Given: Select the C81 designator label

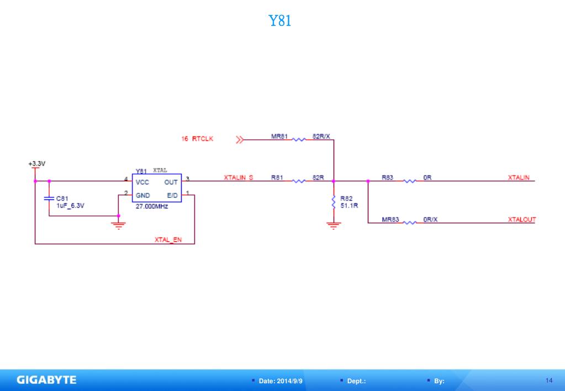Looking at the screenshot, I should [x=62, y=198].
